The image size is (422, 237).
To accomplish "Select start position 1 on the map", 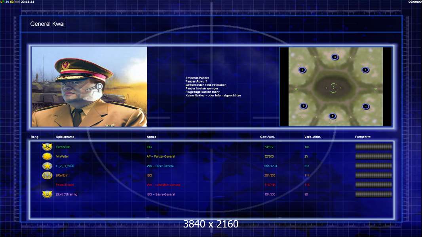I will 302,70.
